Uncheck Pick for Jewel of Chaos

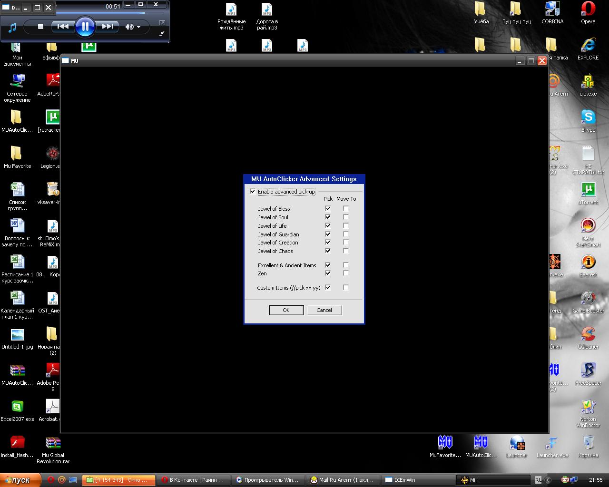click(x=328, y=251)
